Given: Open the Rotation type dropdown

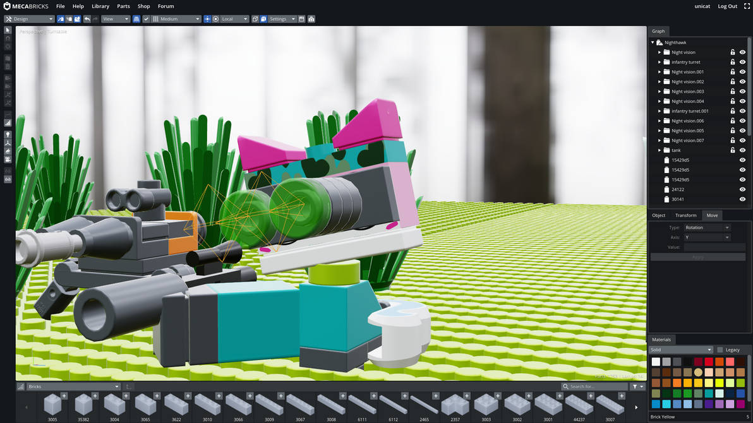Looking at the screenshot, I should (707, 227).
